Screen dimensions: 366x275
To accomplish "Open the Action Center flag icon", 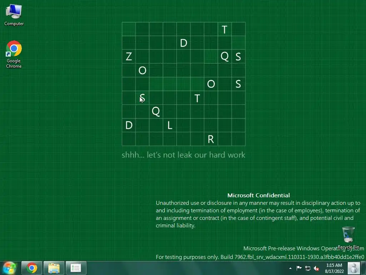I will point(299,268).
